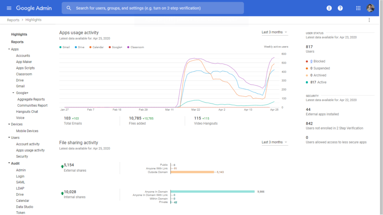
Task: Open SAML audit log
Action: [x=21, y=182]
